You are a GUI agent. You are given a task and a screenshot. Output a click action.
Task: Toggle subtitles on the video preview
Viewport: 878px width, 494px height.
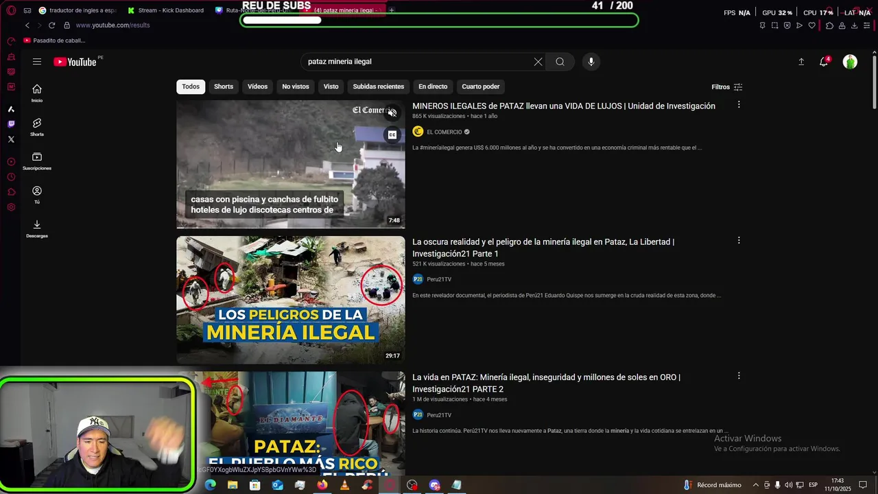[x=392, y=135]
